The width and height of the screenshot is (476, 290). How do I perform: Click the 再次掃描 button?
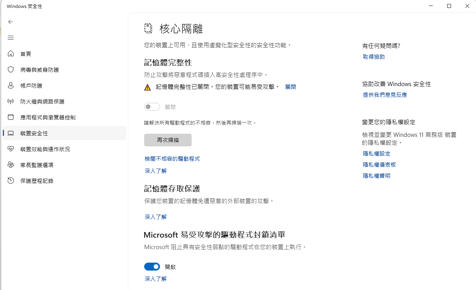pyautogui.click(x=168, y=140)
